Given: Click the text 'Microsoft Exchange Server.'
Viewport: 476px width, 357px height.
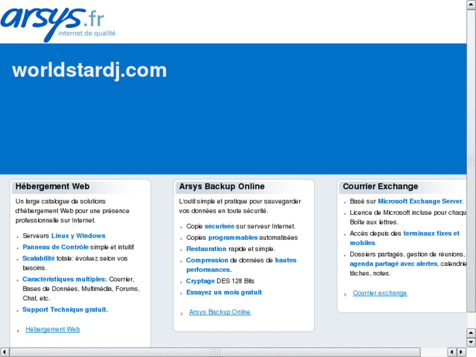Looking at the screenshot, I should click(x=420, y=201).
